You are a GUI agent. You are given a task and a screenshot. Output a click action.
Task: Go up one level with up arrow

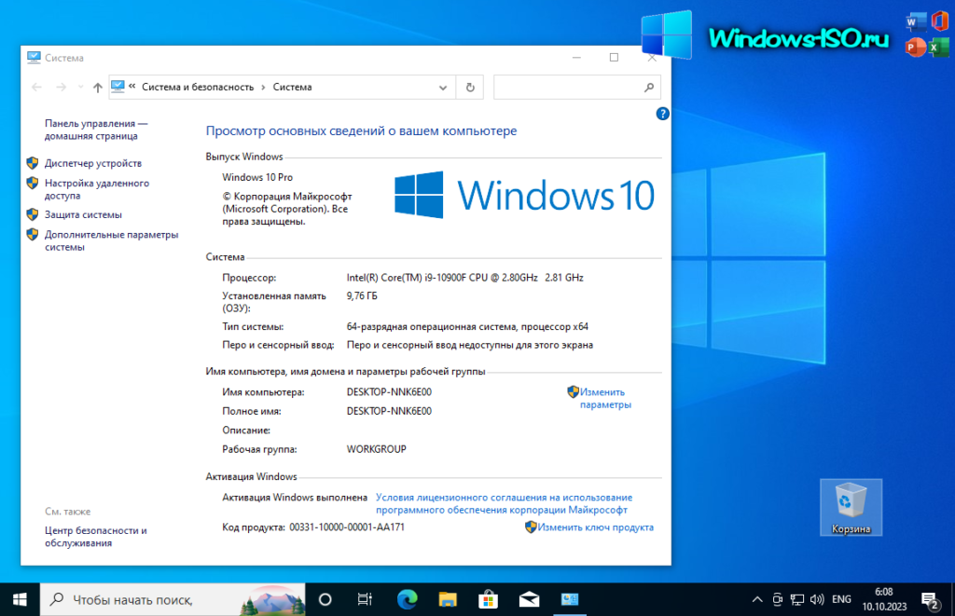[x=97, y=88]
